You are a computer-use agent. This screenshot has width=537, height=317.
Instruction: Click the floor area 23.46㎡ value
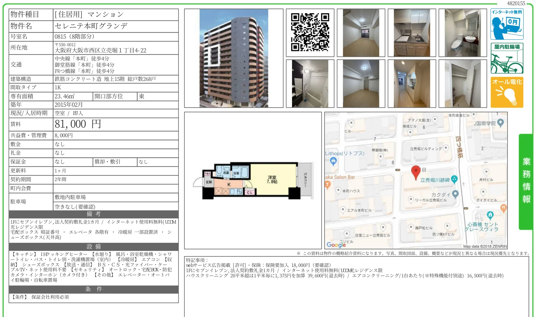coord(65,96)
